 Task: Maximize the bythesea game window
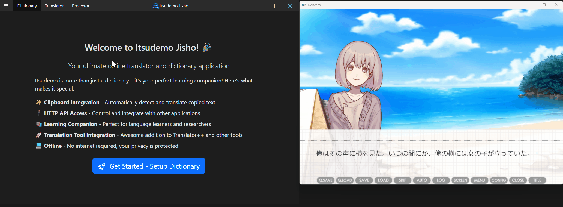point(544,5)
